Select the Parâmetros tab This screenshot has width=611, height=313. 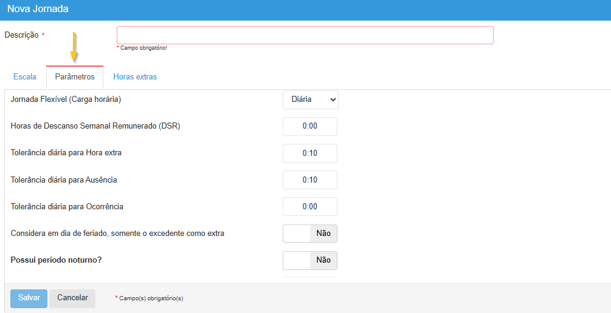click(x=75, y=77)
